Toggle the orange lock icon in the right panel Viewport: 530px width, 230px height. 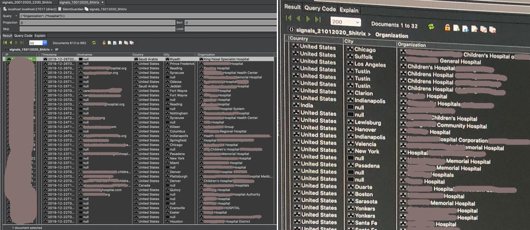[x=447, y=28]
